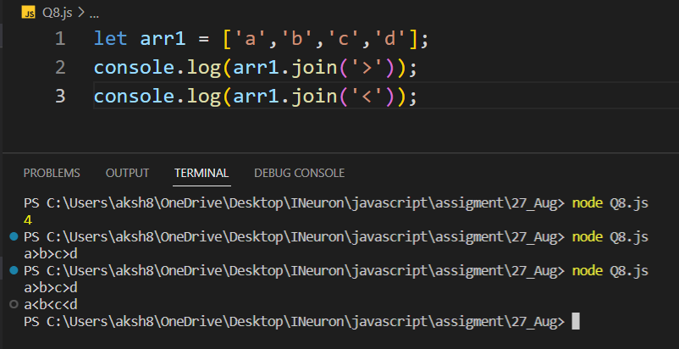
Task: Switch to the PROBLEMS tab
Action: pyautogui.click(x=52, y=173)
